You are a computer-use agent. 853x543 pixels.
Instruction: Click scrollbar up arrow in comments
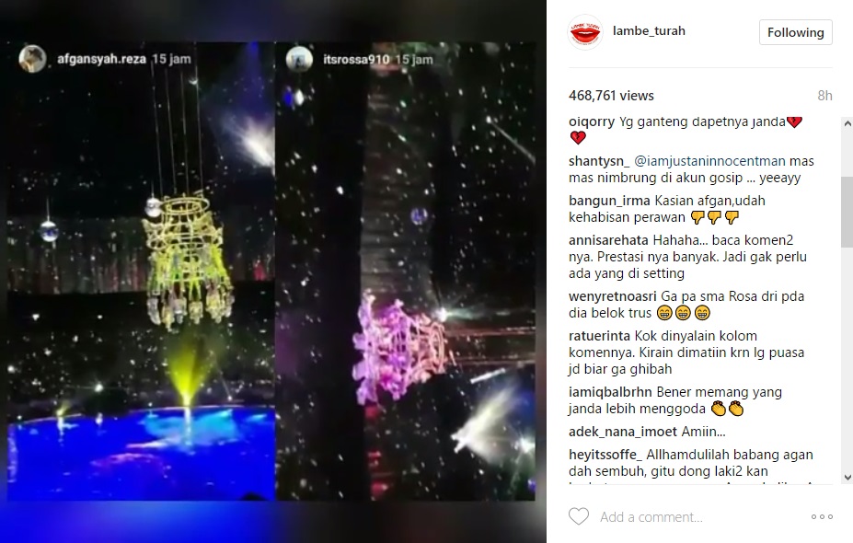pos(847,124)
